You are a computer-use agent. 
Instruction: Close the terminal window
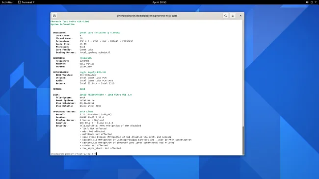pyautogui.click(x=240, y=16)
